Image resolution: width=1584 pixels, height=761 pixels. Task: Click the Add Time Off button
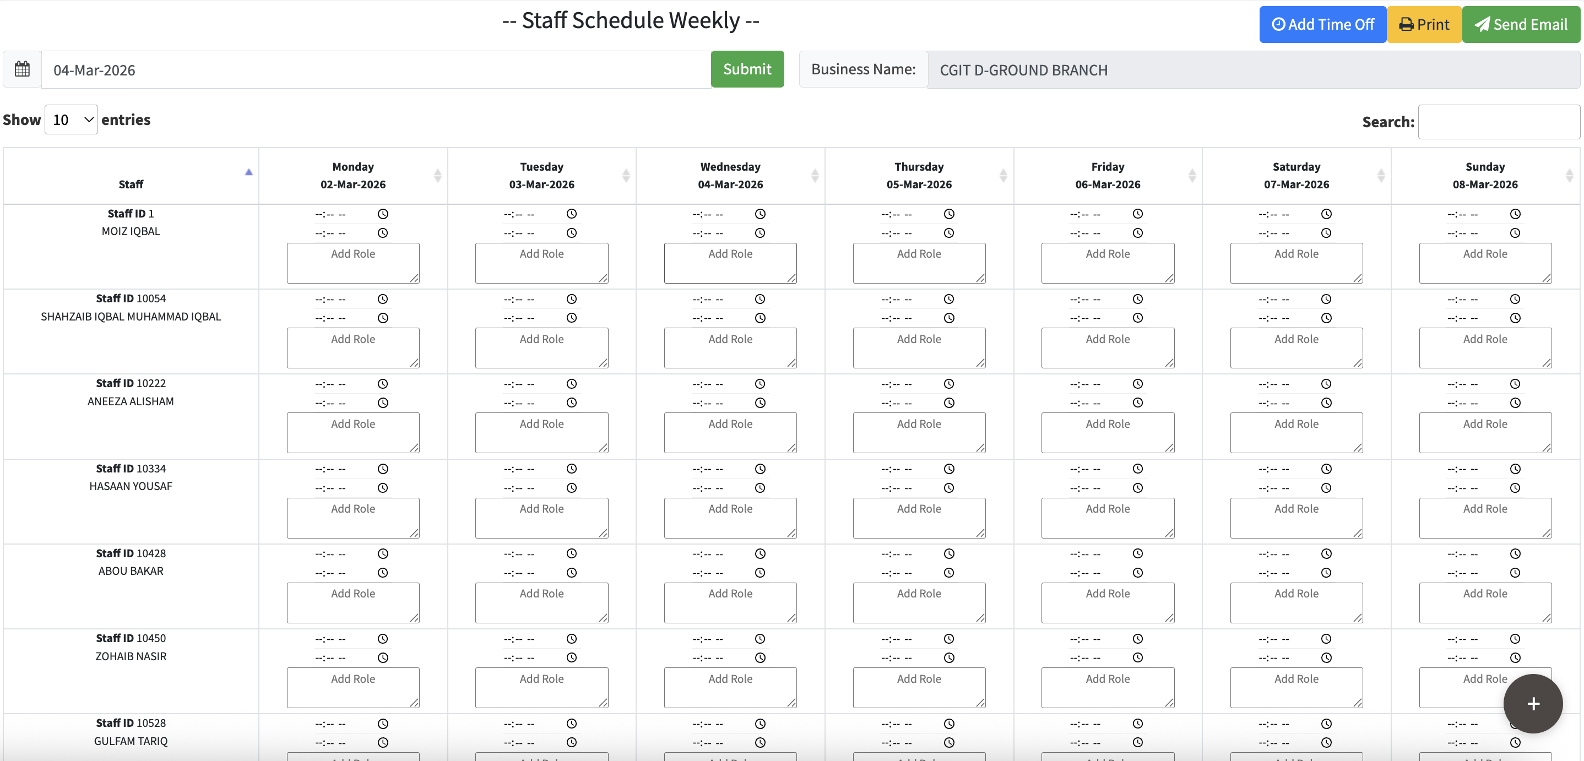[1322, 25]
